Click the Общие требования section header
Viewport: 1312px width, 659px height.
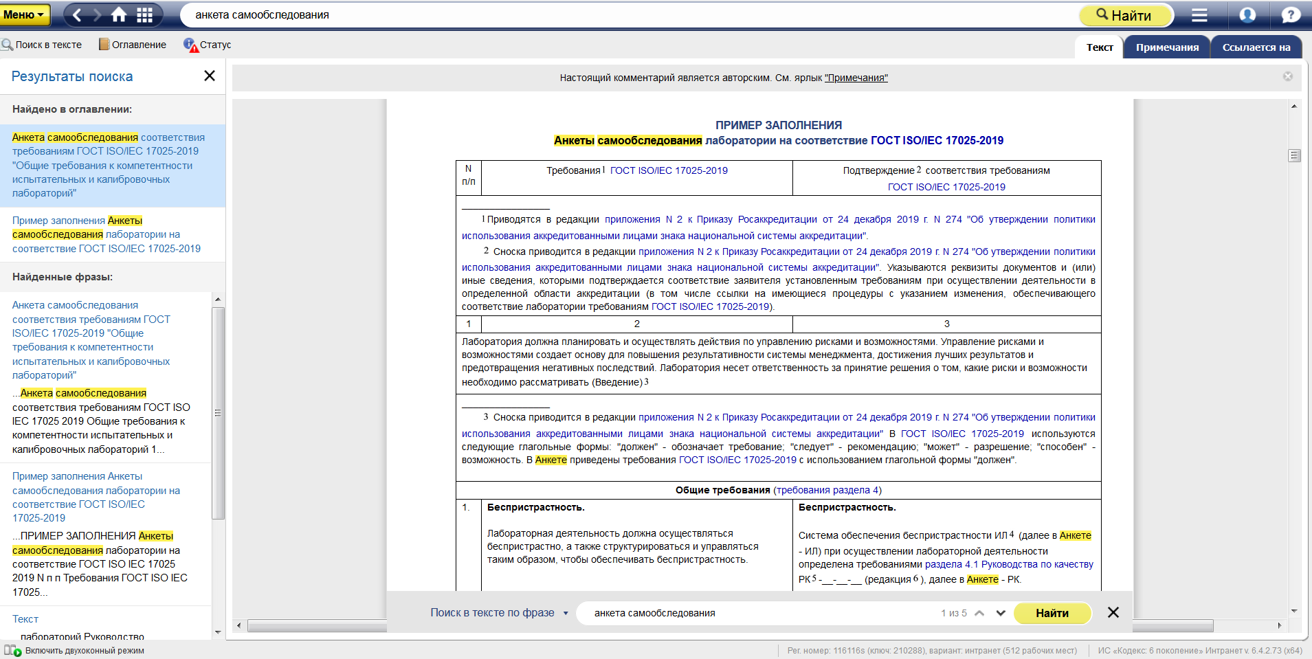pyautogui.click(x=722, y=490)
